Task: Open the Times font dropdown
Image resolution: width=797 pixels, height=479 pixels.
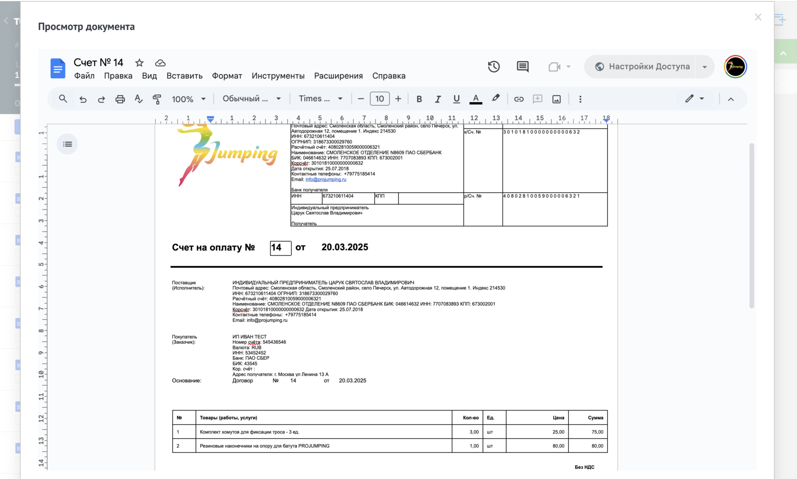Action: click(320, 99)
